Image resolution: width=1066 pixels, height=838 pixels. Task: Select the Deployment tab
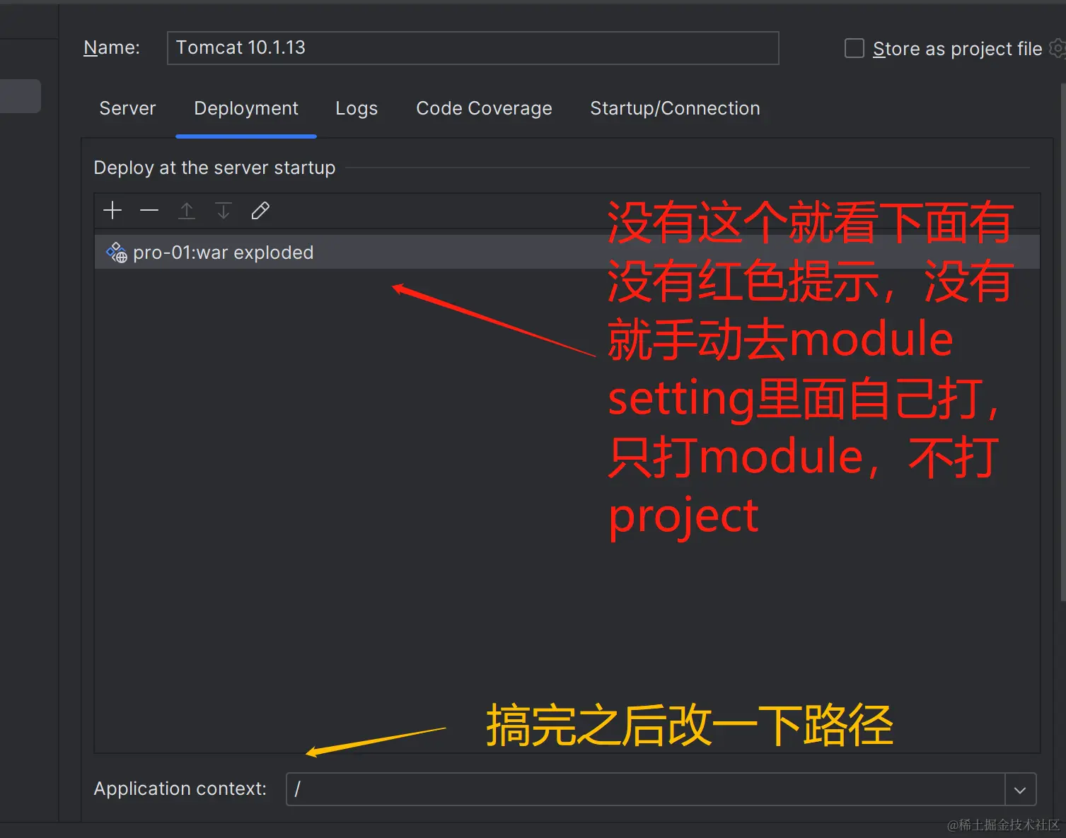246,108
